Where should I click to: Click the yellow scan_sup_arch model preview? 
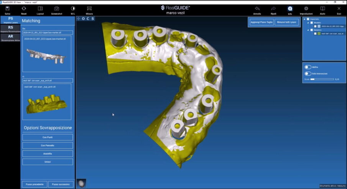click(x=47, y=102)
